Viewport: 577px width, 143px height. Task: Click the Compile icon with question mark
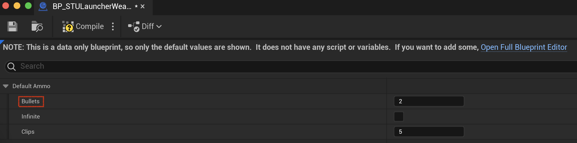(x=68, y=27)
